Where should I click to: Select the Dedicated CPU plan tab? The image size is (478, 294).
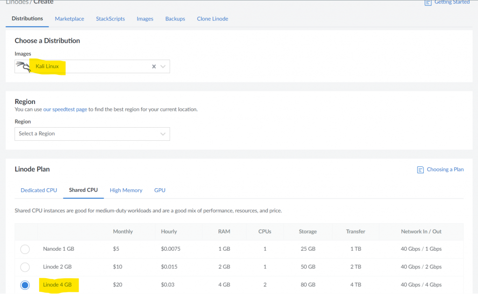pyautogui.click(x=39, y=190)
